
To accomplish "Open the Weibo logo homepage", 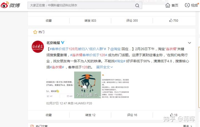I will pyautogui.click(x=11, y=5).
